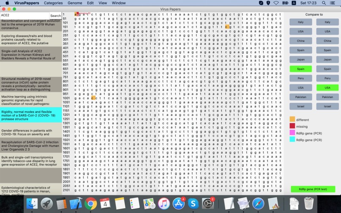This screenshot has height=213, width=341.
Task: Select genome row number 2101
Action: [66, 190]
